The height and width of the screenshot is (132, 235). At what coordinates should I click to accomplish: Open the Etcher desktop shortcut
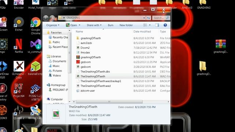(x=19, y=24)
